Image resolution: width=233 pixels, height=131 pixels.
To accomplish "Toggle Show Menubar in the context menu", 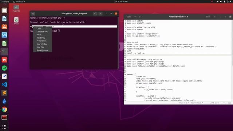I will (x=43, y=50).
